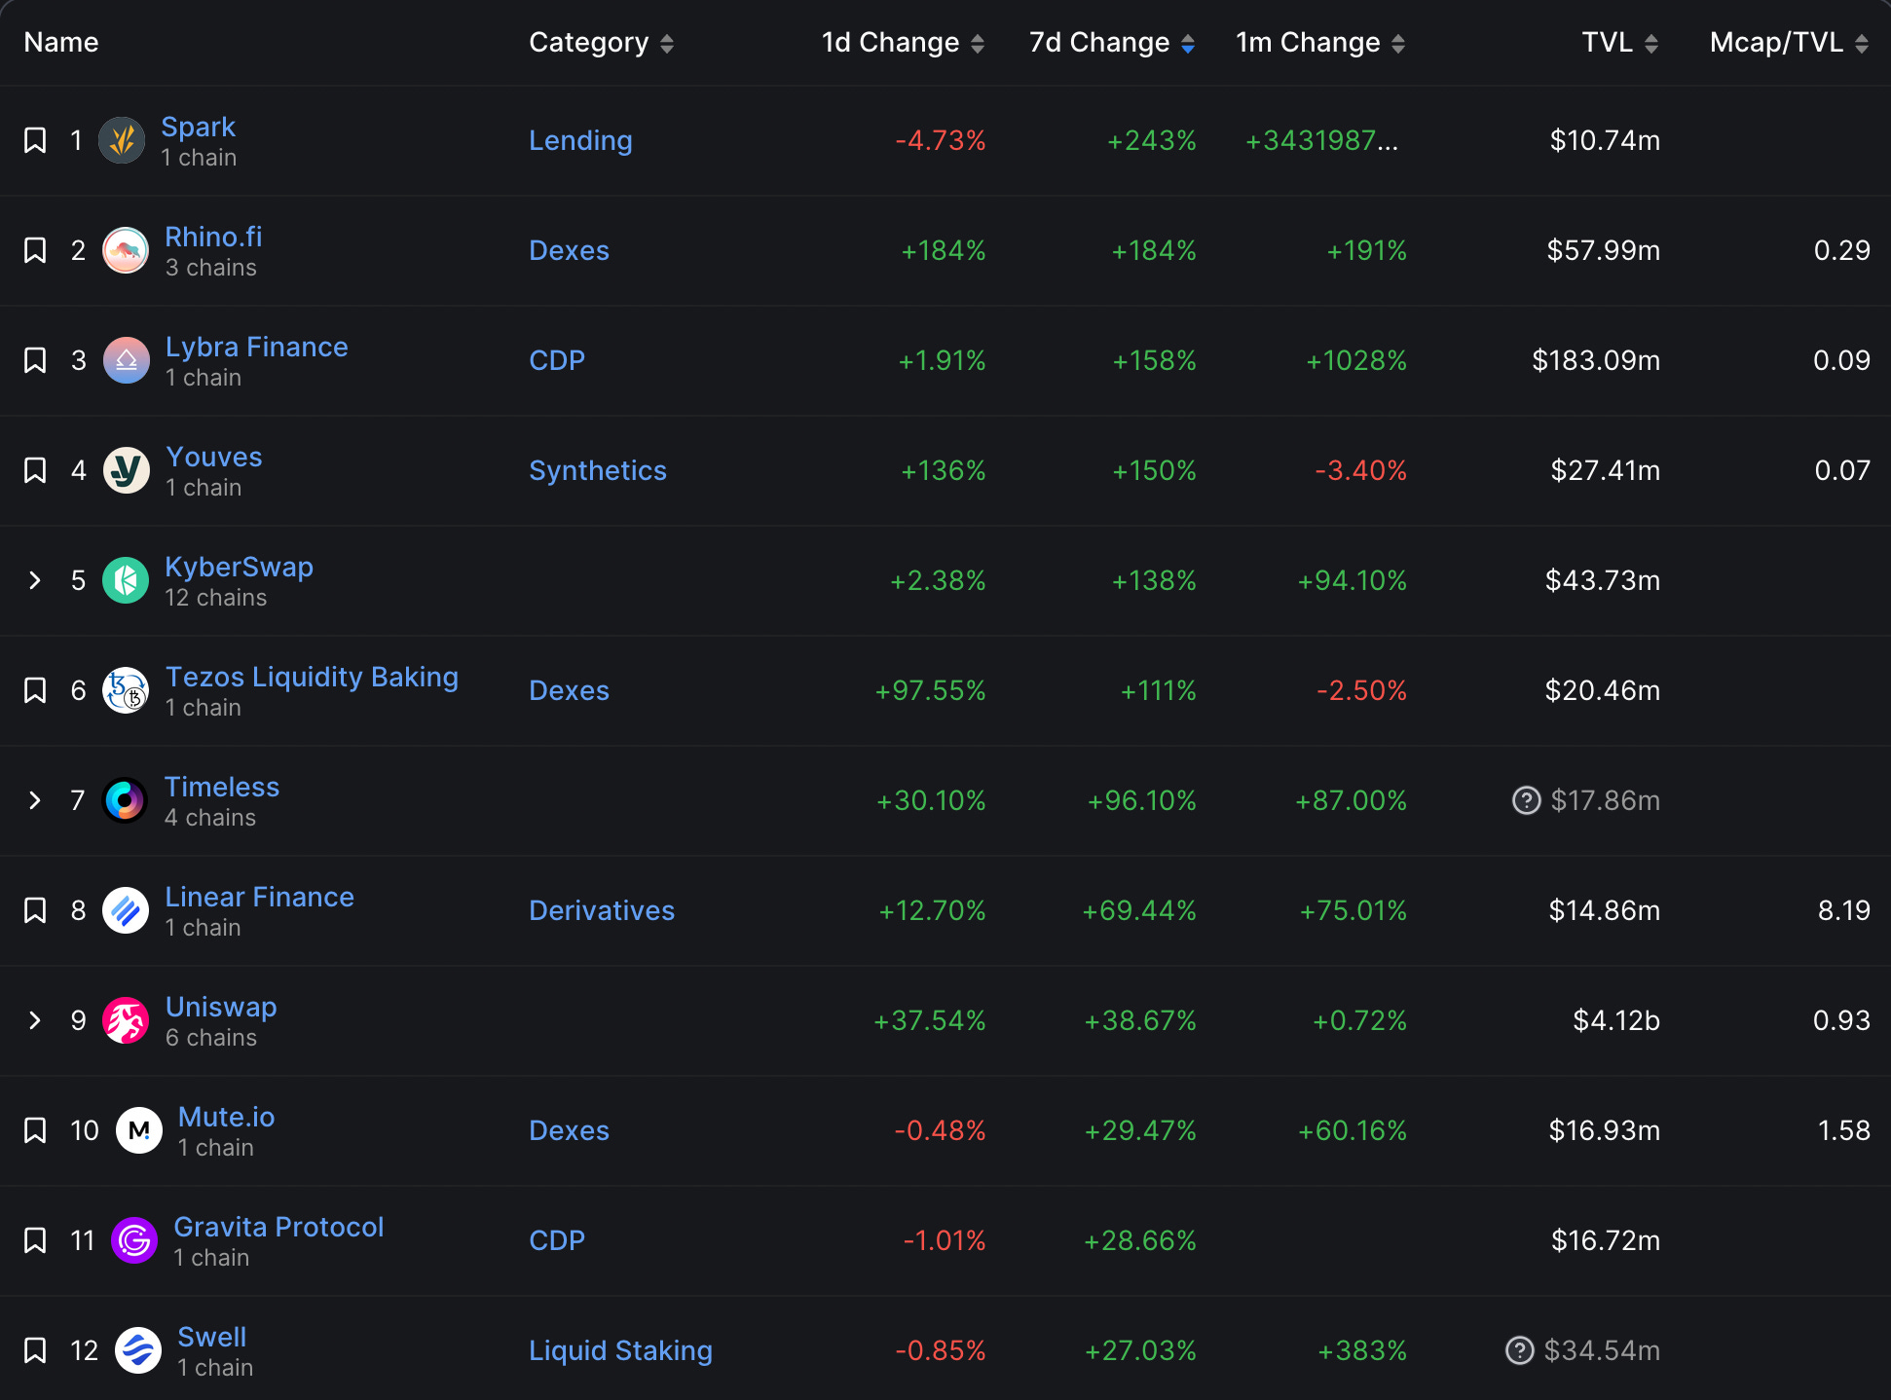Viewport: 1891px width, 1400px height.
Task: Click the Rhino.fi logo icon
Action: click(126, 251)
